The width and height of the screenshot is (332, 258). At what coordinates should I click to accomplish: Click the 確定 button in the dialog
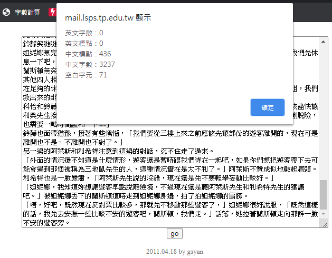(268, 107)
